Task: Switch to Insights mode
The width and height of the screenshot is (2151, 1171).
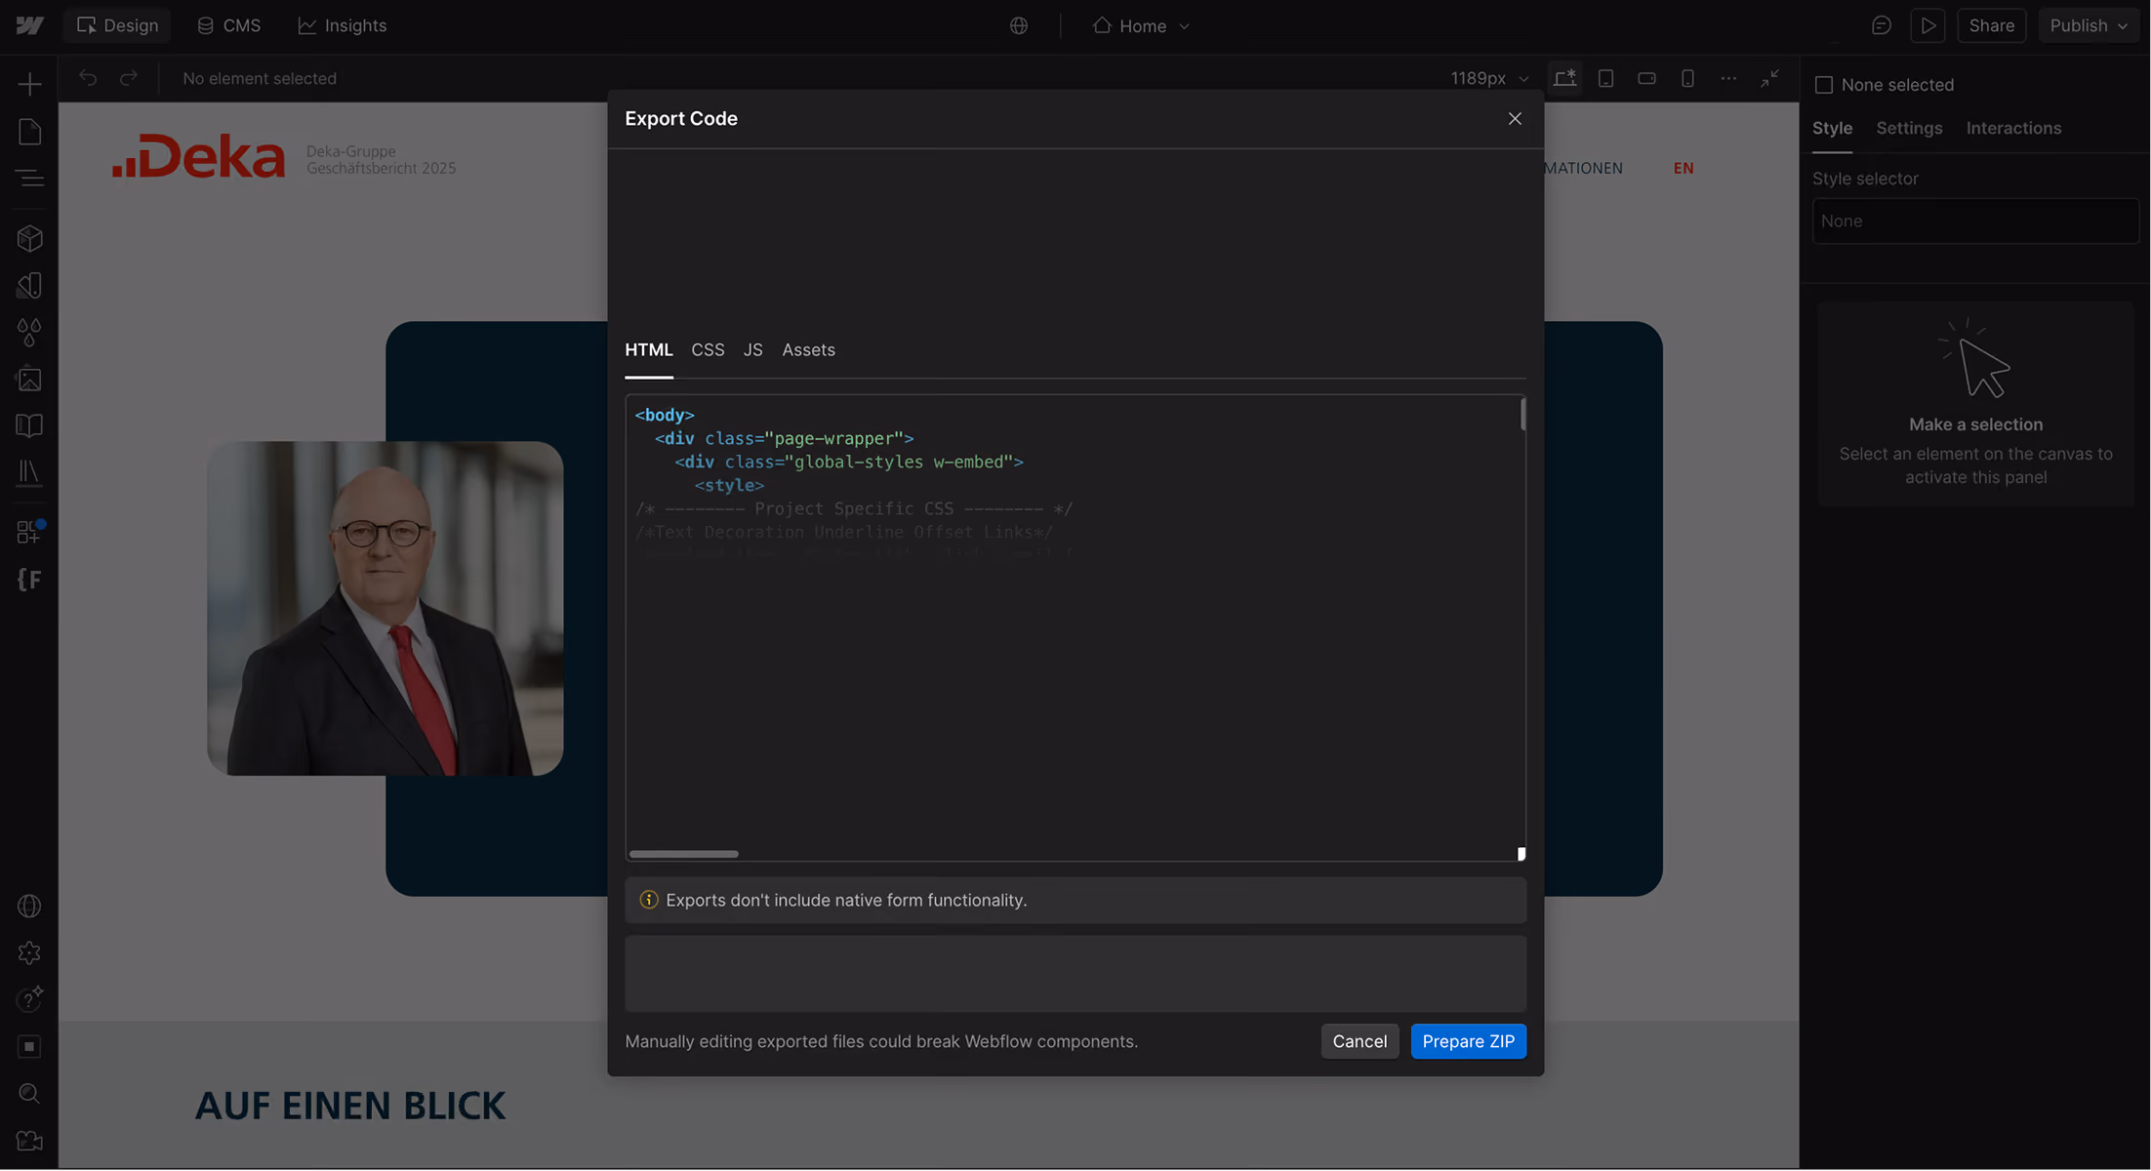Action: coord(343,25)
